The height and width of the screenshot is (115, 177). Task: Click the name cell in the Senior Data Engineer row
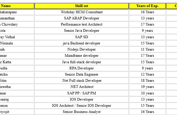[x=17, y=74]
